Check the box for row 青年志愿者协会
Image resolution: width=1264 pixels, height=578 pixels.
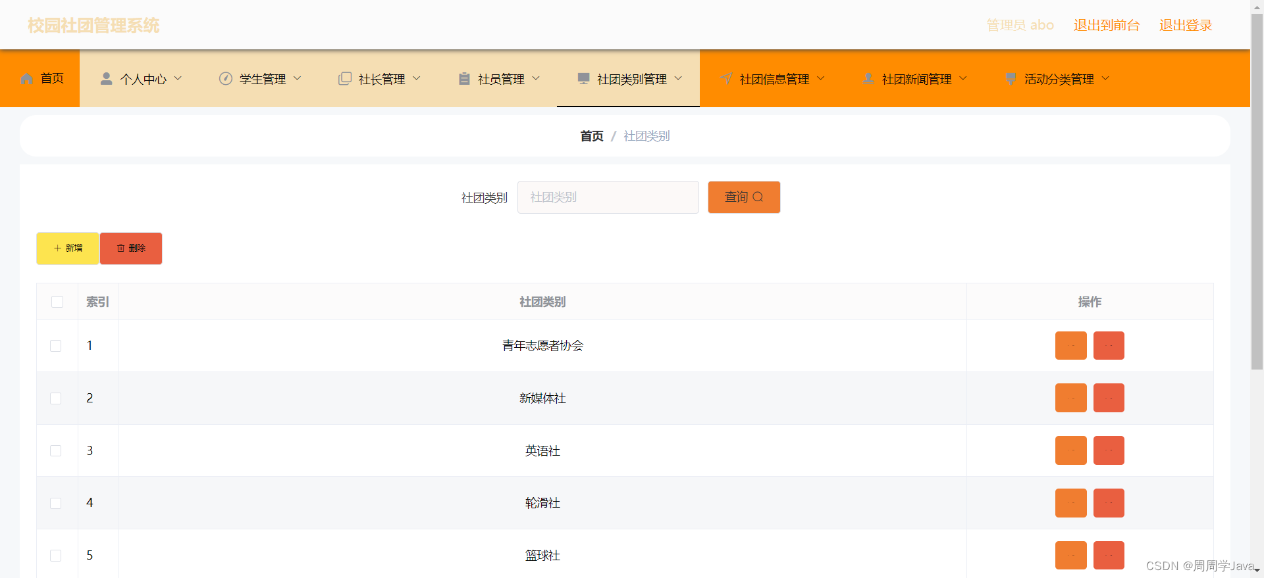tap(56, 346)
